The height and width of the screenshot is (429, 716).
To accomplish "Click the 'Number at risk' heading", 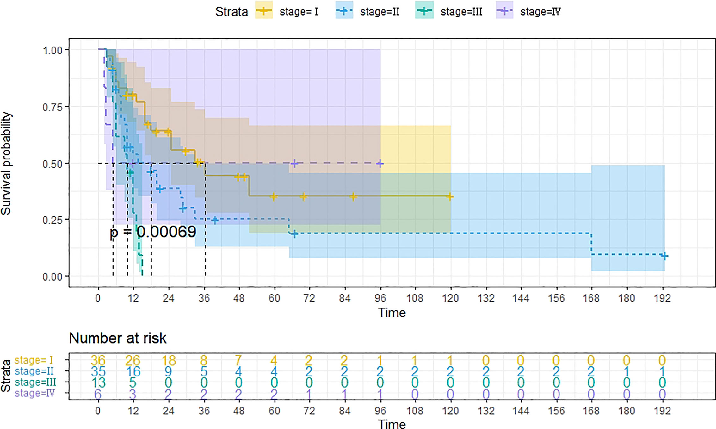I will tap(117, 338).
